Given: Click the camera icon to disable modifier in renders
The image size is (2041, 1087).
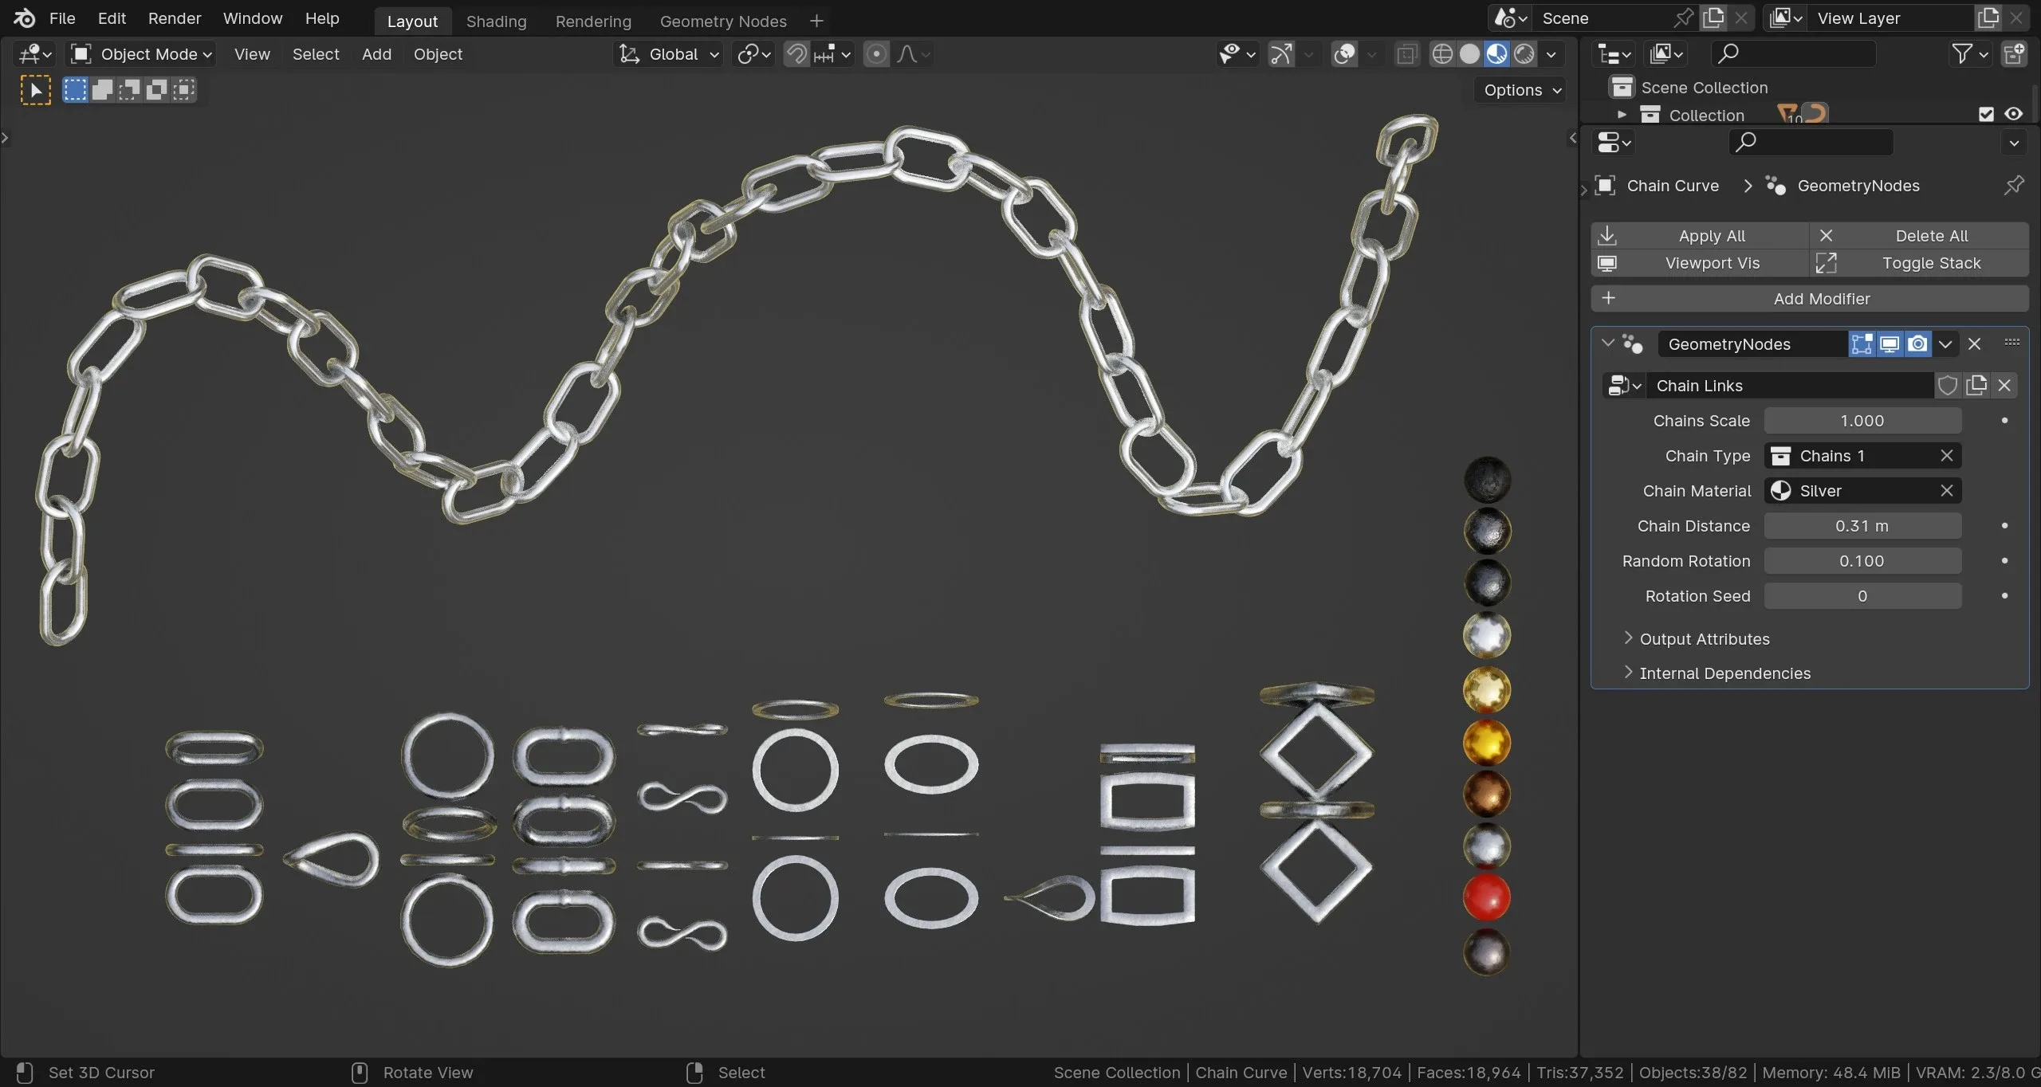Looking at the screenshot, I should pos(1918,343).
